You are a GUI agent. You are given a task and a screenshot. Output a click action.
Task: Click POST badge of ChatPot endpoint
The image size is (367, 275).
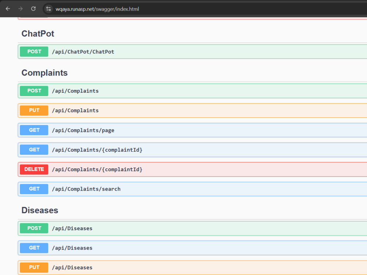34,52
